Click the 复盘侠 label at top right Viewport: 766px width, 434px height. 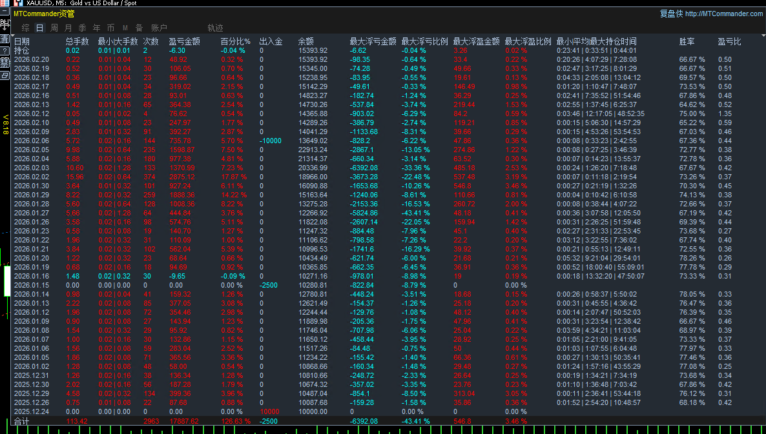point(671,14)
